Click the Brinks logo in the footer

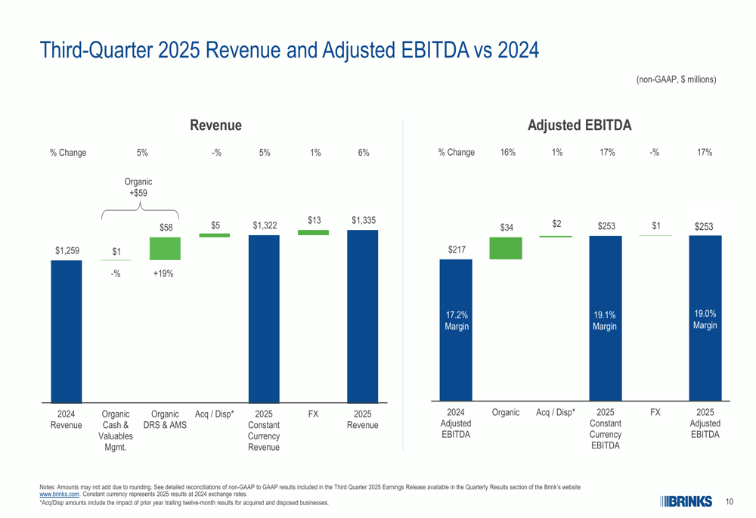coord(686,501)
